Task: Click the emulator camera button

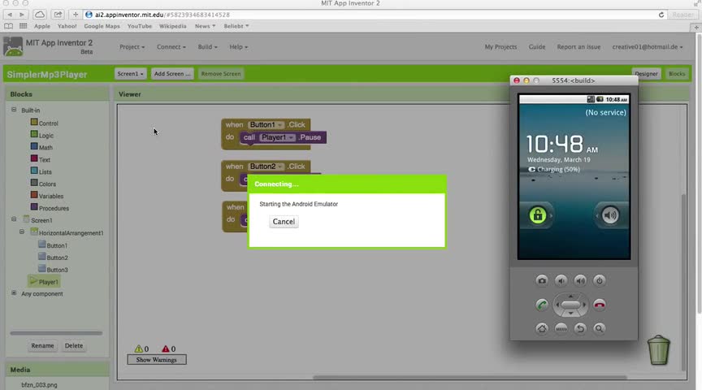Action: click(542, 281)
